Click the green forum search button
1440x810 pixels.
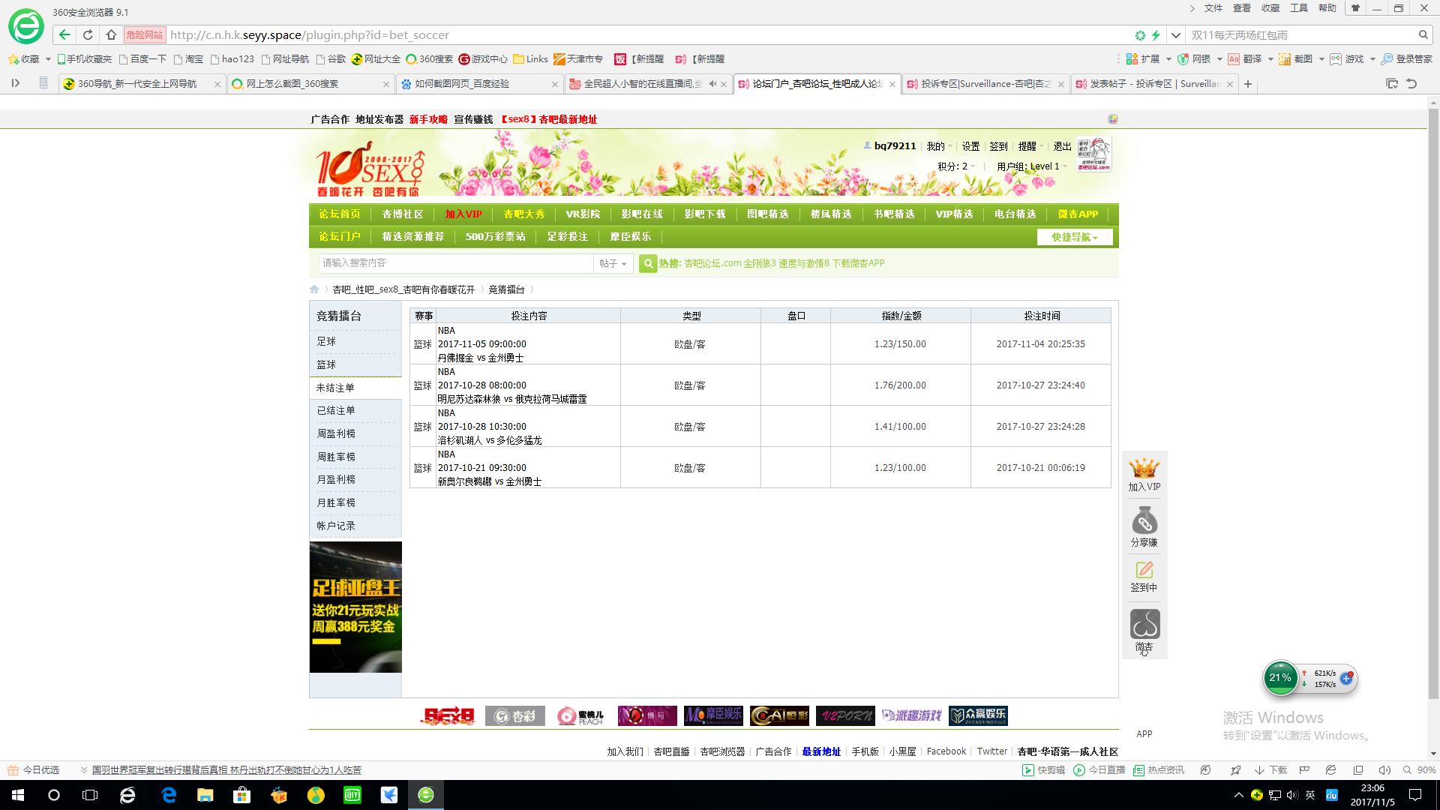click(x=647, y=263)
